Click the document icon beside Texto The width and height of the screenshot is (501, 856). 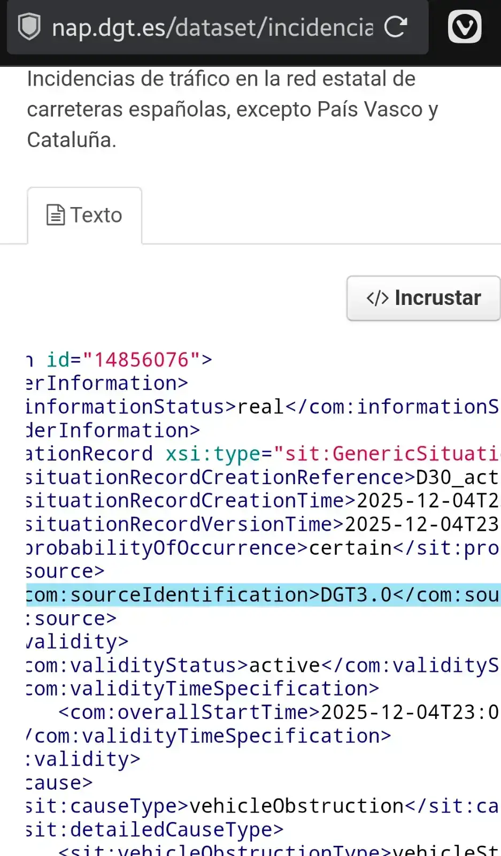[x=56, y=215]
